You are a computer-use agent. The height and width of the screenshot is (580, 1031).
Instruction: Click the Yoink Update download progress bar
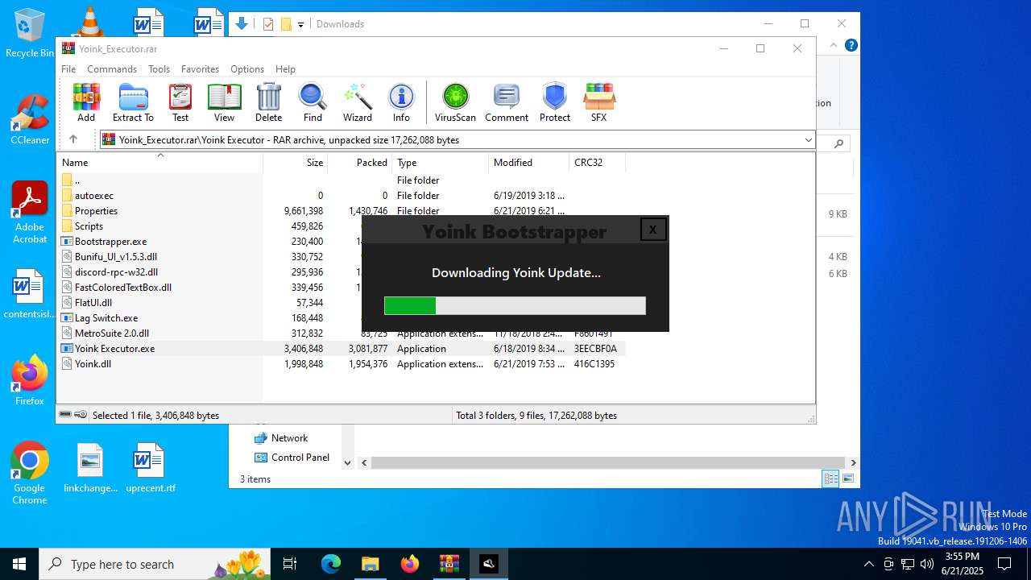click(x=515, y=305)
